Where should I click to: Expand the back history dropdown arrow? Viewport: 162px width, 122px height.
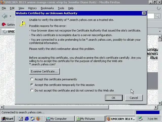(10, 16)
